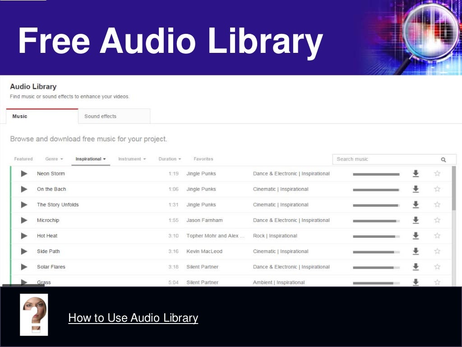Click the track list vertical scrollbar
Image resolution: width=462 pixels, height=347 pixels.
pyautogui.click(x=454, y=189)
